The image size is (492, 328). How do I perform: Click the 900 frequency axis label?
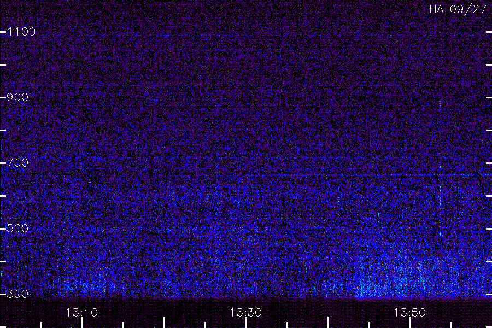click(17, 97)
